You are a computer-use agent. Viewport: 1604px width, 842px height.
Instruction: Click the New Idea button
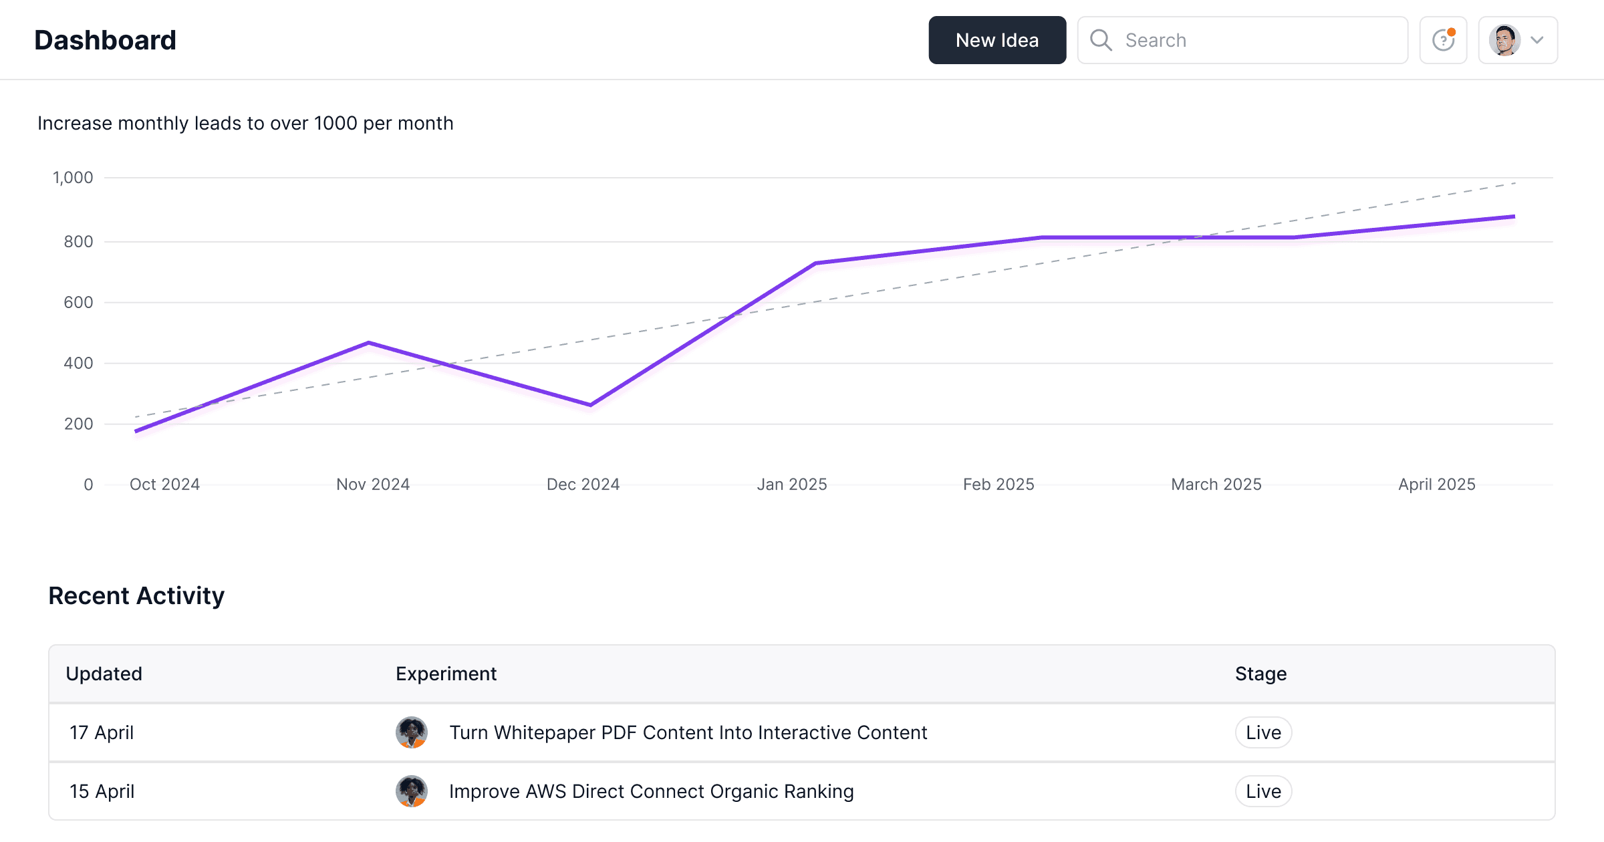pos(996,40)
